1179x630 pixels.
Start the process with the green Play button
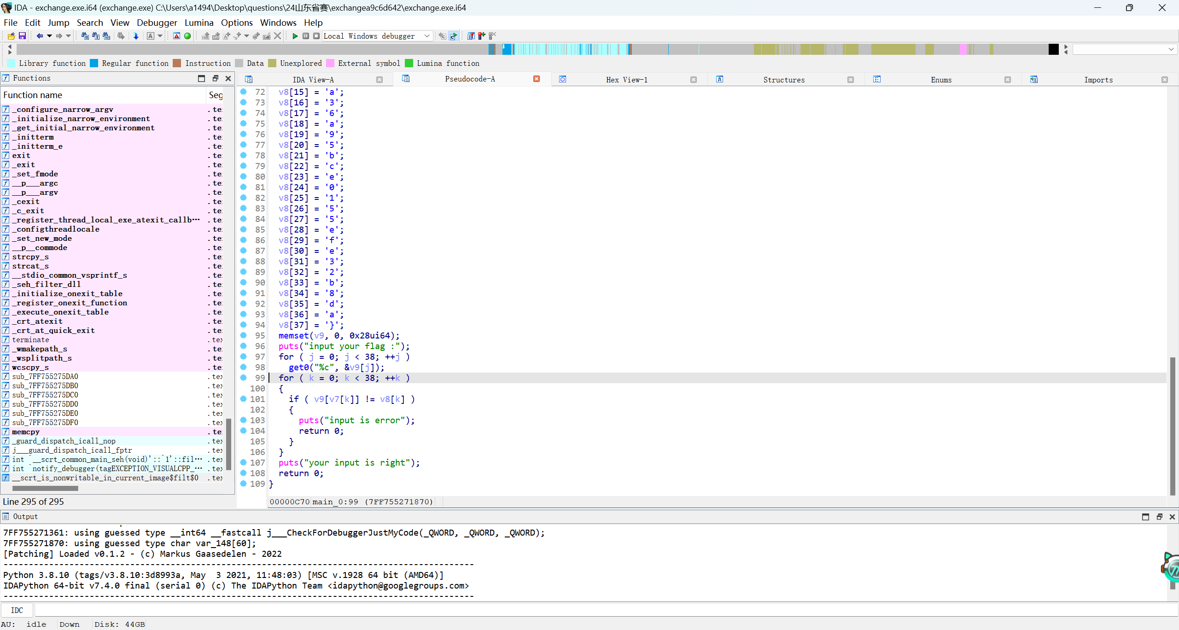pyautogui.click(x=295, y=36)
